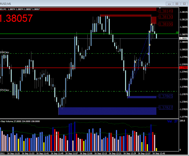Select the leftmost orange trade arrow
This screenshot has height=156, width=189.
tap(135, 62)
